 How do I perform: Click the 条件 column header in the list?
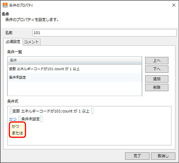[x=75, y=60]
